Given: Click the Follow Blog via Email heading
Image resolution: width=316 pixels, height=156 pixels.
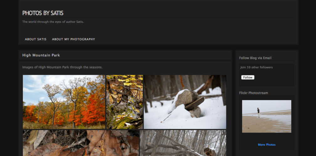Looking at the screenshot, I should (255, 58).
